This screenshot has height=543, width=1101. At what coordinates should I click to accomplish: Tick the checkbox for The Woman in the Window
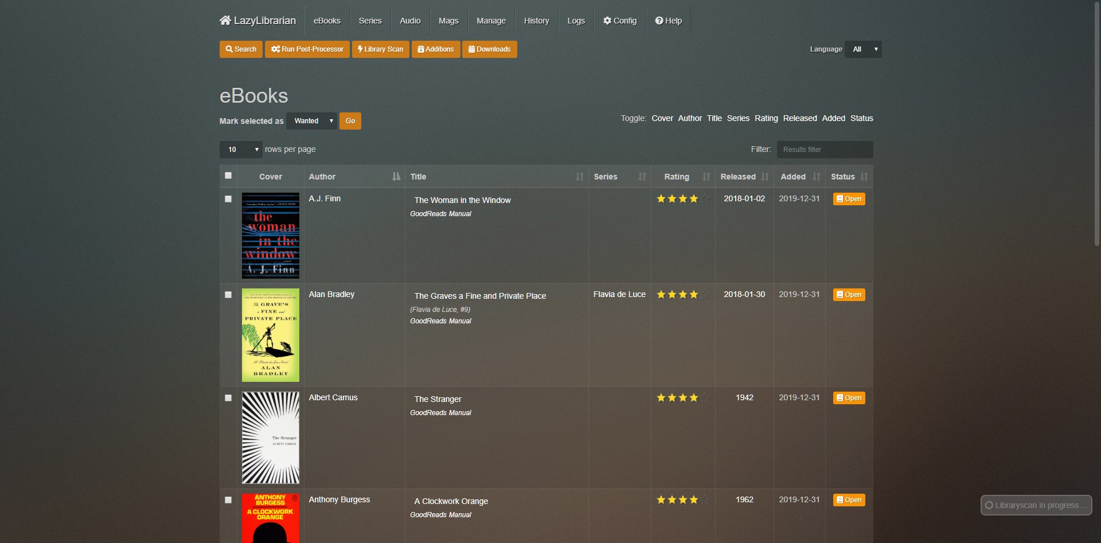[228, 199]
